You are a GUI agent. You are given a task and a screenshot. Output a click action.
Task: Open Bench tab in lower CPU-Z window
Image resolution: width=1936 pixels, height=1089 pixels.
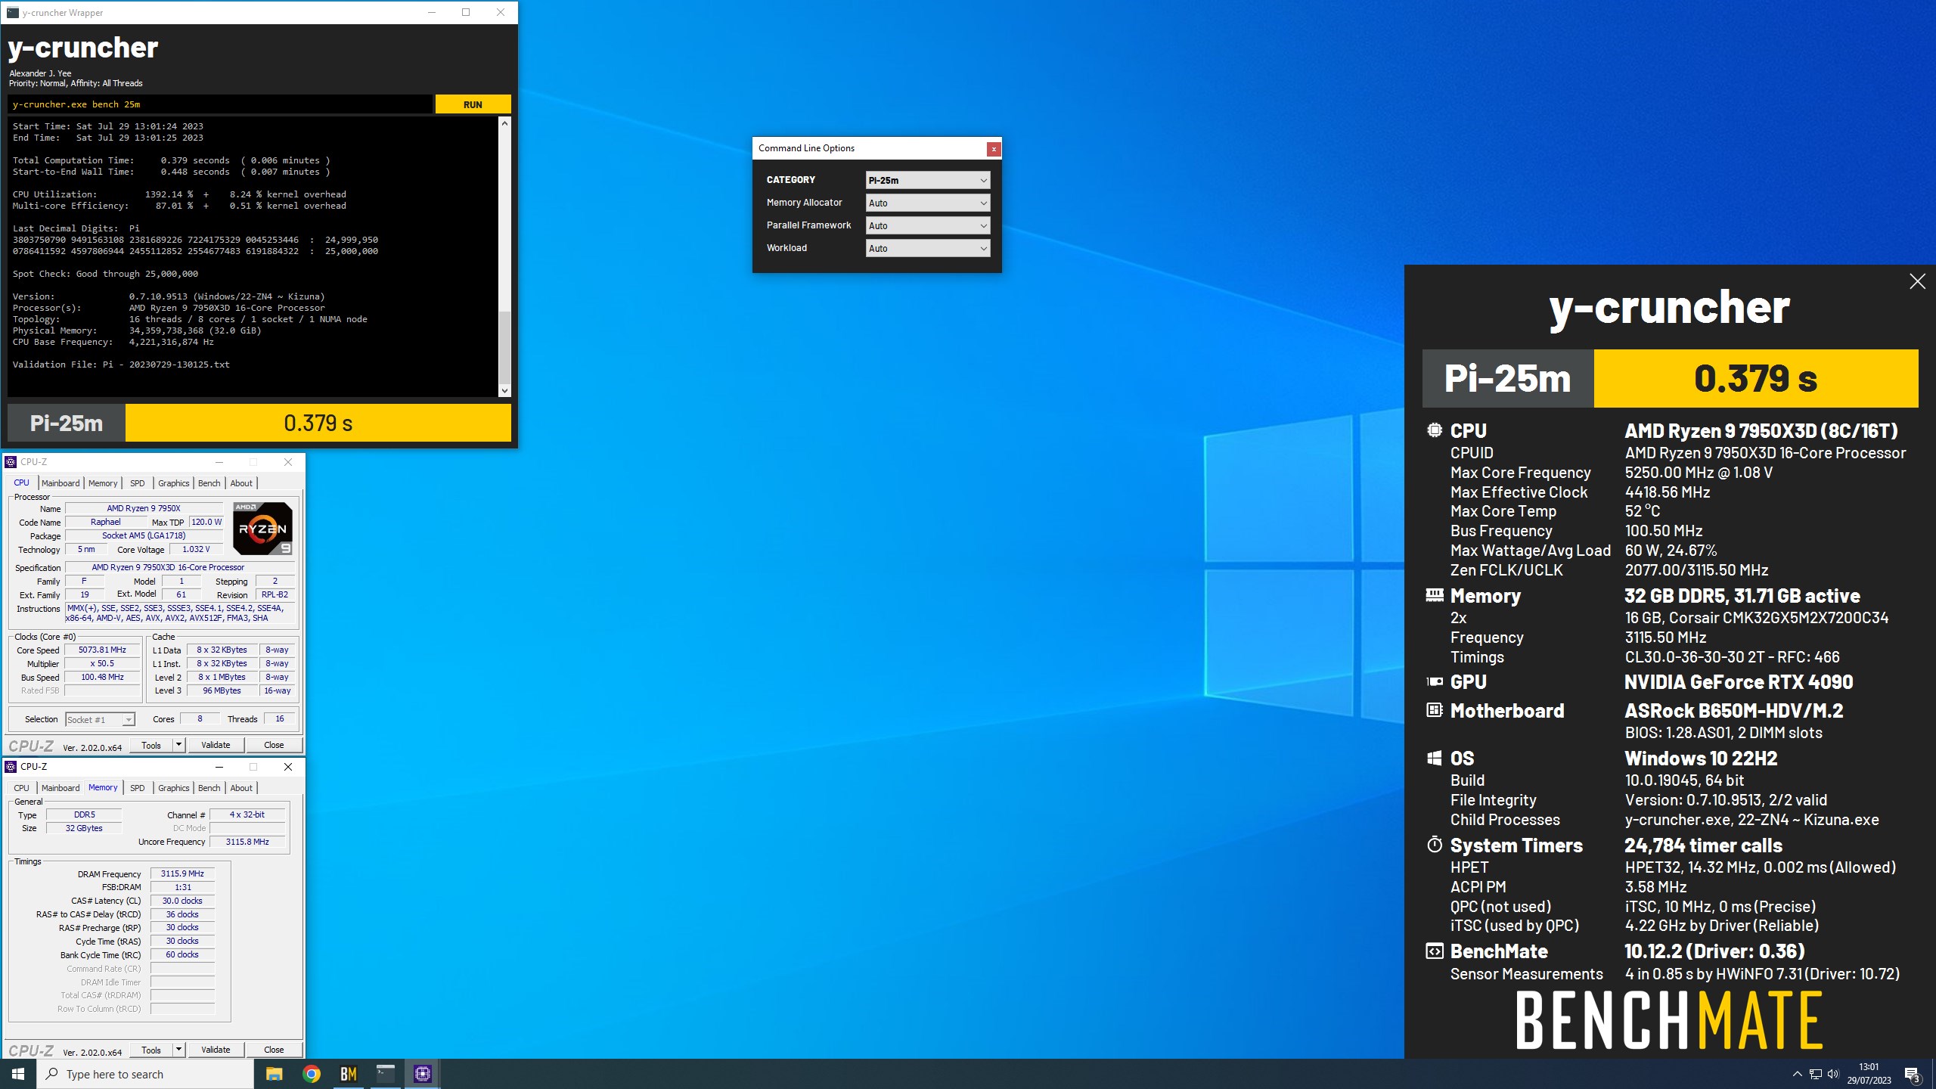coord(209,788)
